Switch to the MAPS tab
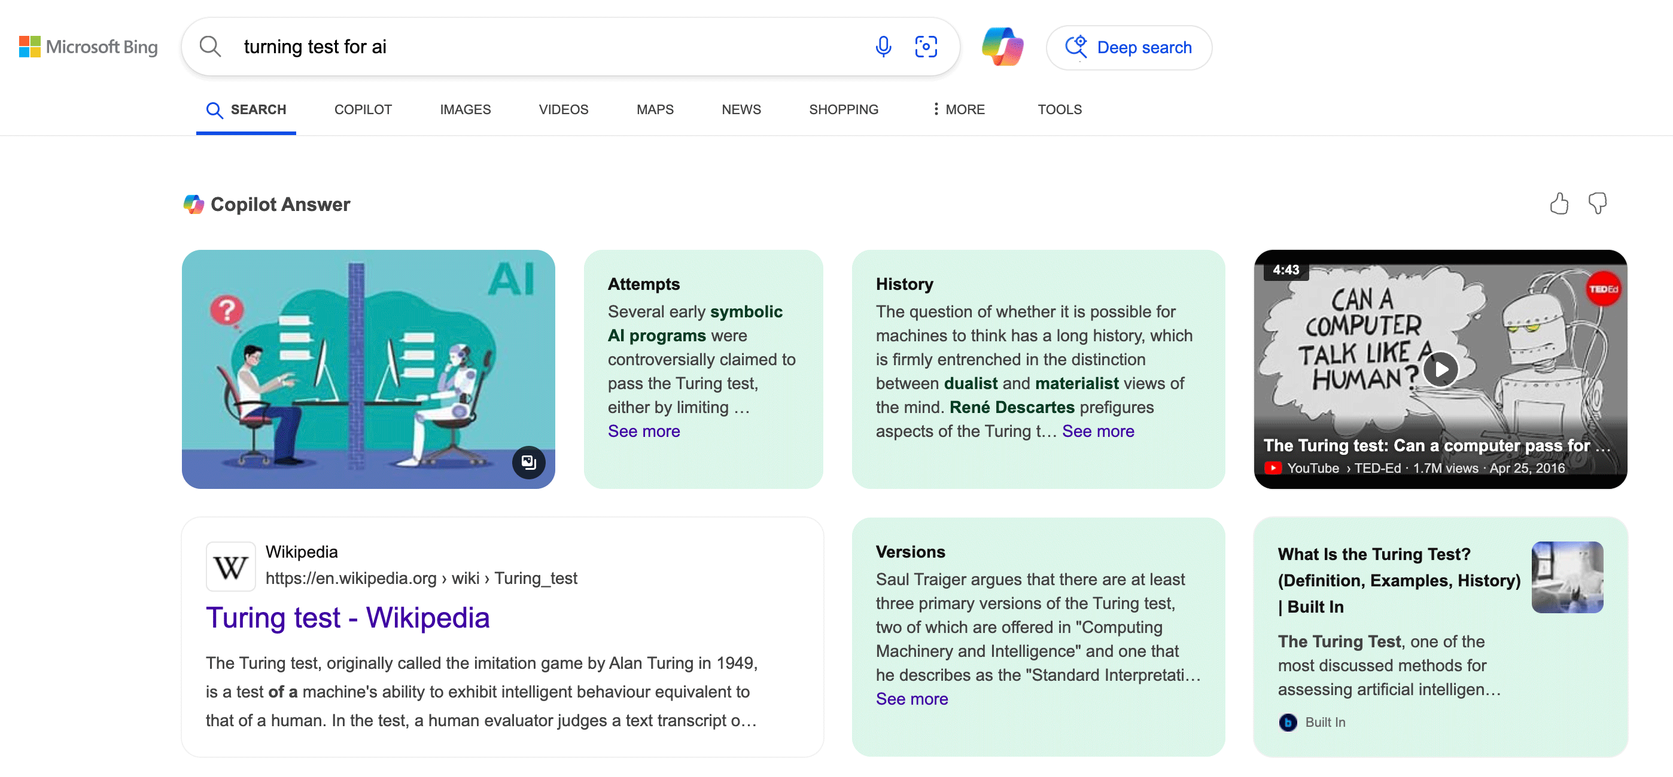Image resolution: width=1673 pixels, height=777 pixels. pos(655,109)
